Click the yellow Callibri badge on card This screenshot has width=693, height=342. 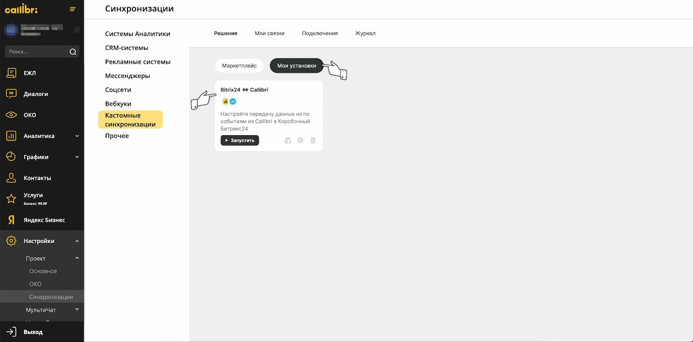point(225,102)
